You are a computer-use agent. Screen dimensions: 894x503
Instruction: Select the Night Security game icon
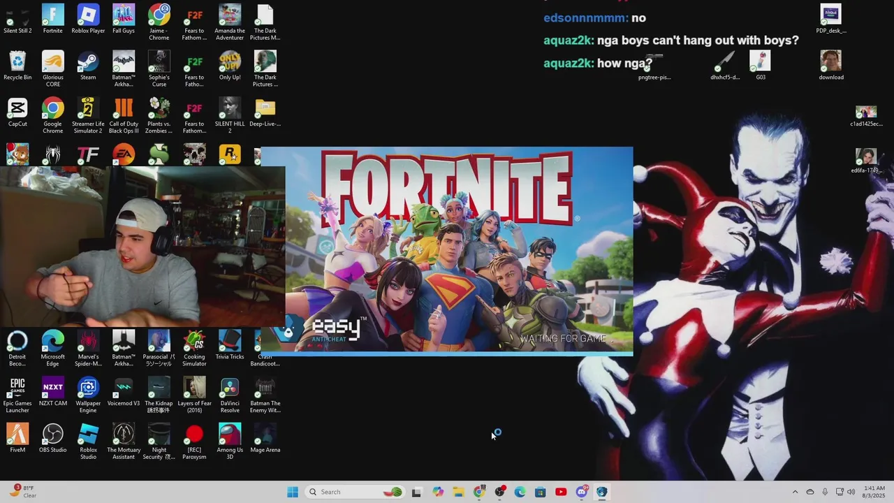coord(159,442)
